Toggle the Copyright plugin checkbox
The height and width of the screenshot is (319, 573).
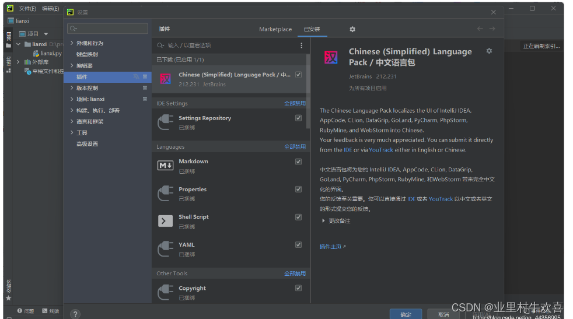299,288
